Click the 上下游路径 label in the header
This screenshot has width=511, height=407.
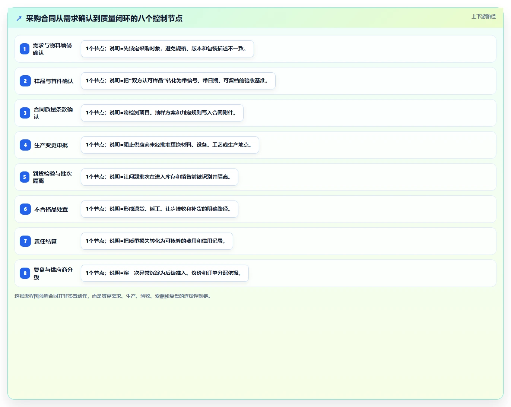pos(483,16)
